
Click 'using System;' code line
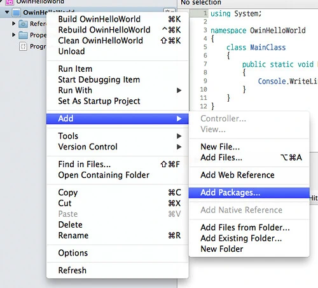[x=236, y=13]
